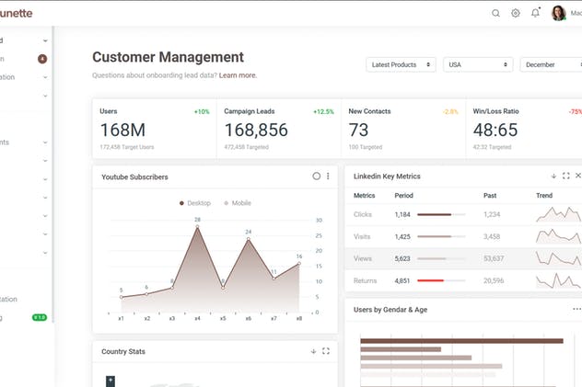This screenshot has width=582, height=387.
Task: Open Users by Gendar & Age options menu
Action: [576, 309]
